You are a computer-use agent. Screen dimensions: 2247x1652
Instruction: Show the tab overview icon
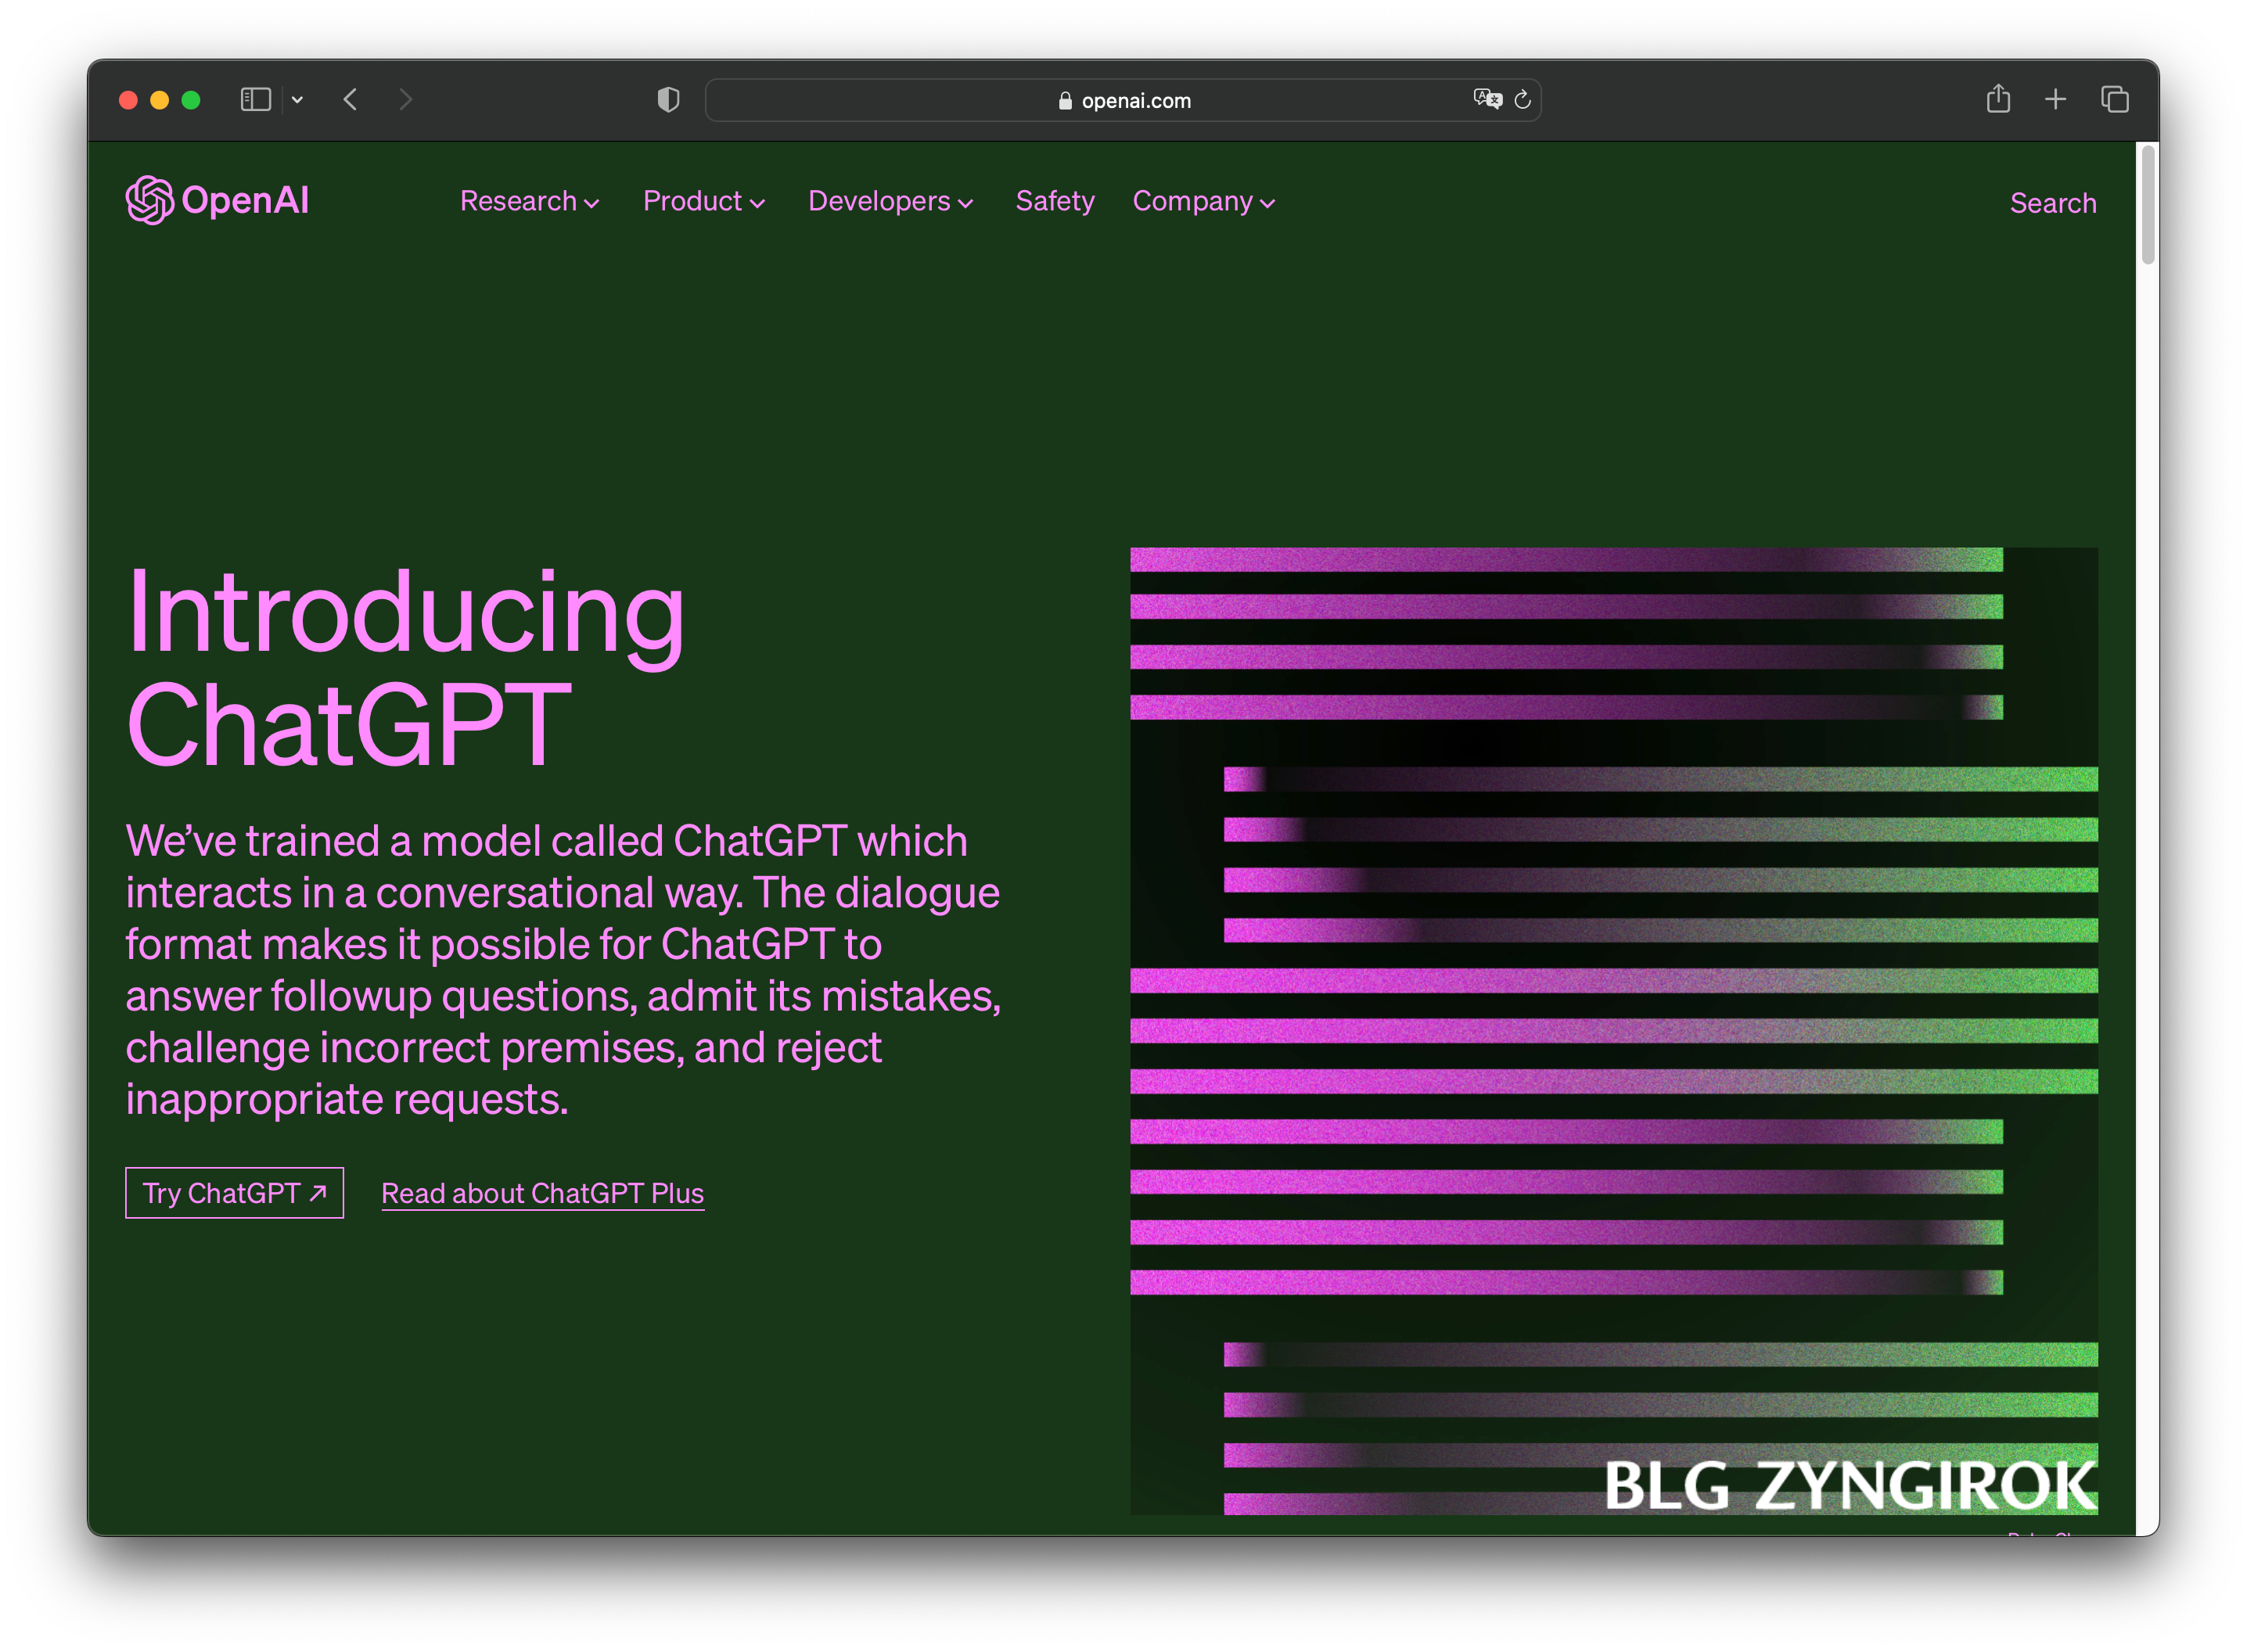[x=2114, y=100]
